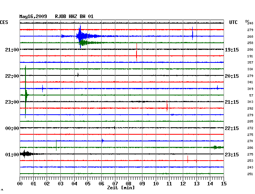Viewport: 255px width, 194px height.
Task: Select the DC value 272
Action: [250, 128]
